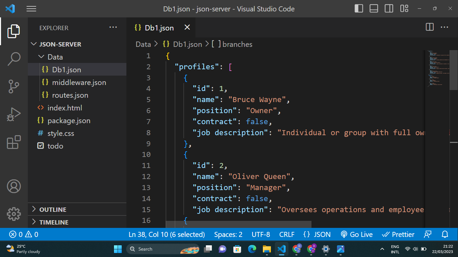
Task: Open middleware.json file
Action: [x=77, y=82]
